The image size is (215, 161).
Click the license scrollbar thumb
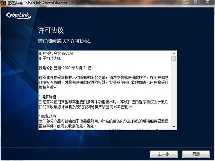[174, 59]
